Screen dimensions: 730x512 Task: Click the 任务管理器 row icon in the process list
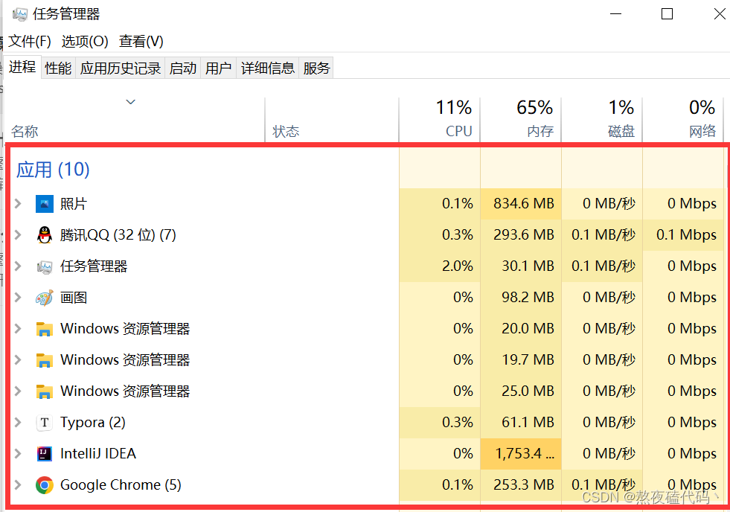(44, 266)
